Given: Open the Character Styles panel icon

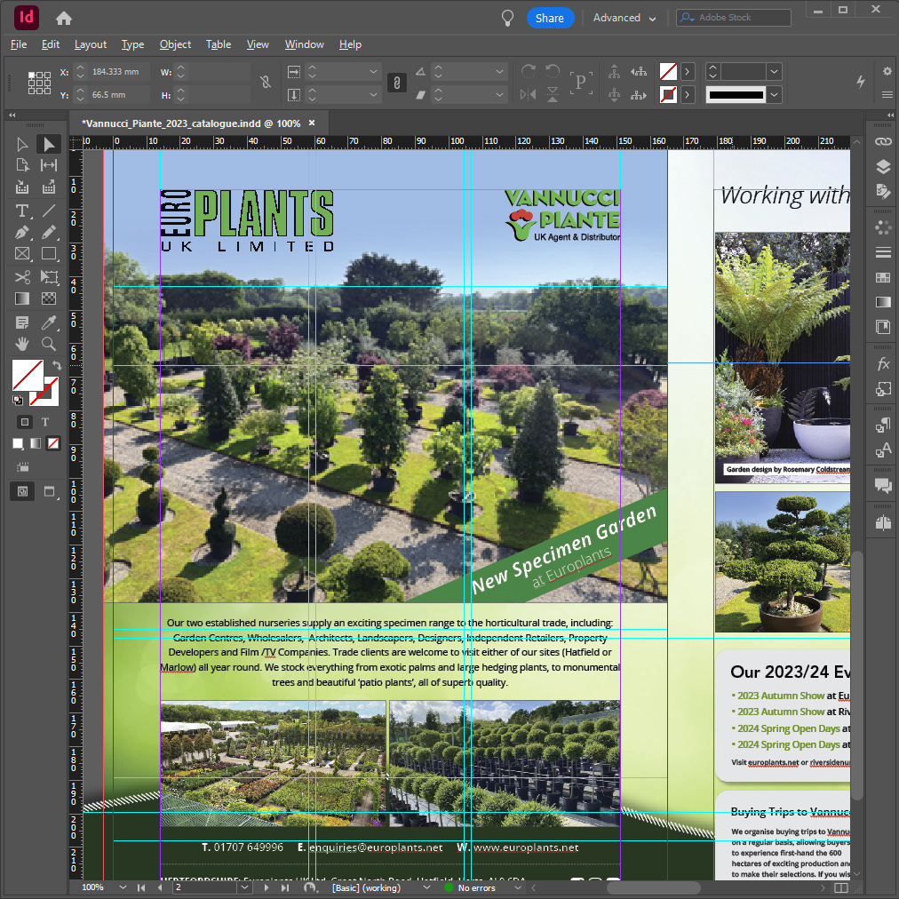Looking at the screenshot, I should point(883,450).
